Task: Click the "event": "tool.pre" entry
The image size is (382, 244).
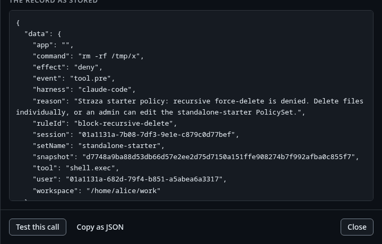Action: pos(74,79)
